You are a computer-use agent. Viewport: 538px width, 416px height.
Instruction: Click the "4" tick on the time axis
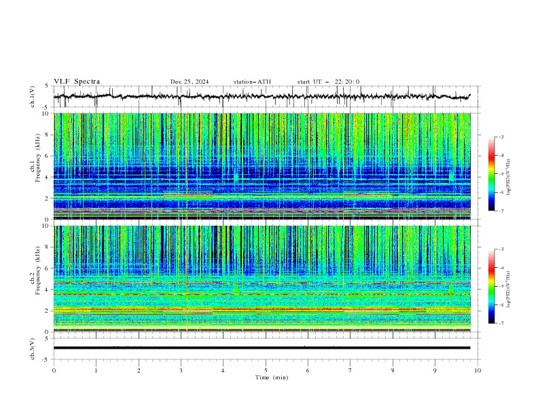coord(223,370)
